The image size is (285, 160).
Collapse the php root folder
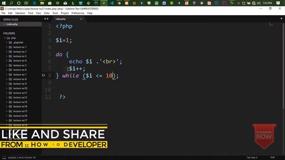point(5,38)
